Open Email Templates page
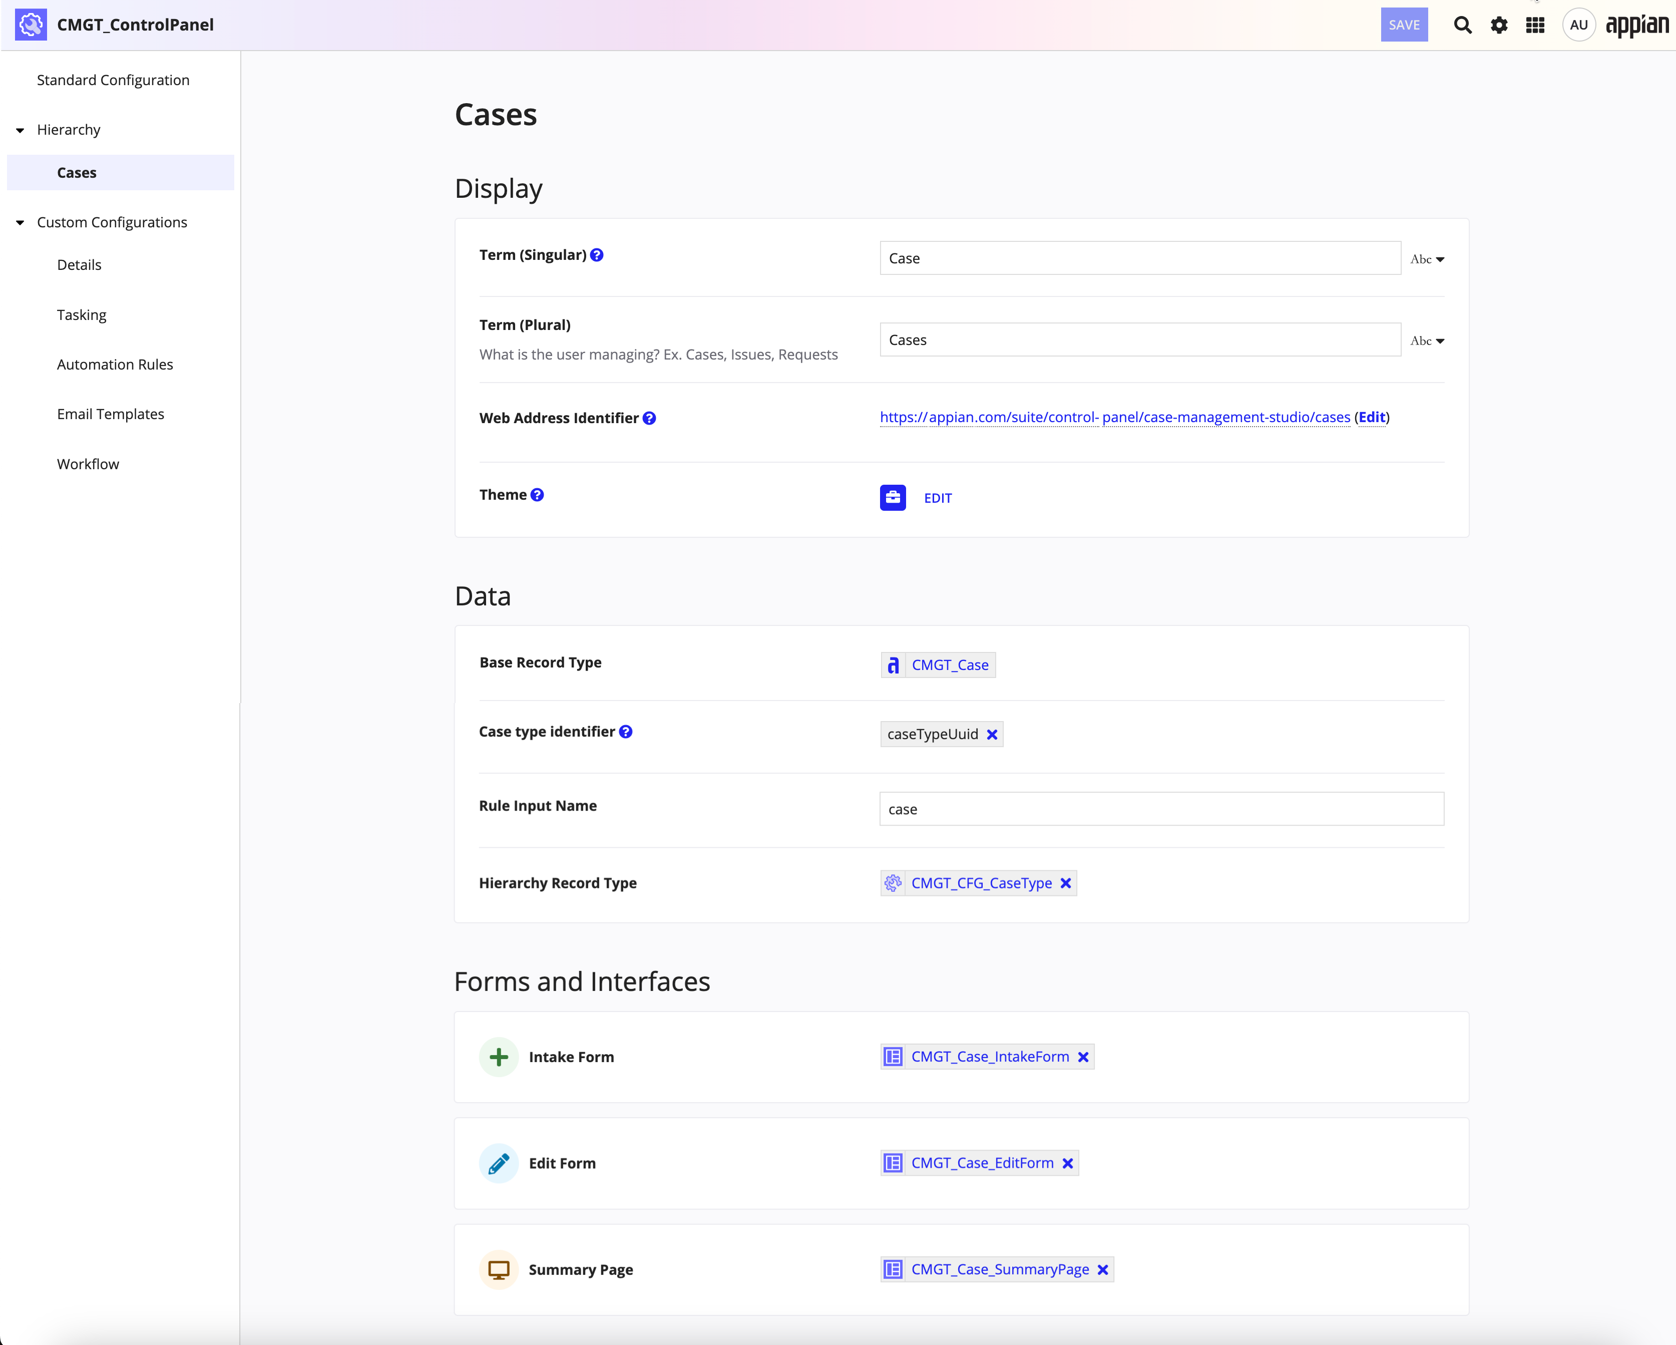Image resolution: width=1676 pixels, height=1345 pixels. 111,415
